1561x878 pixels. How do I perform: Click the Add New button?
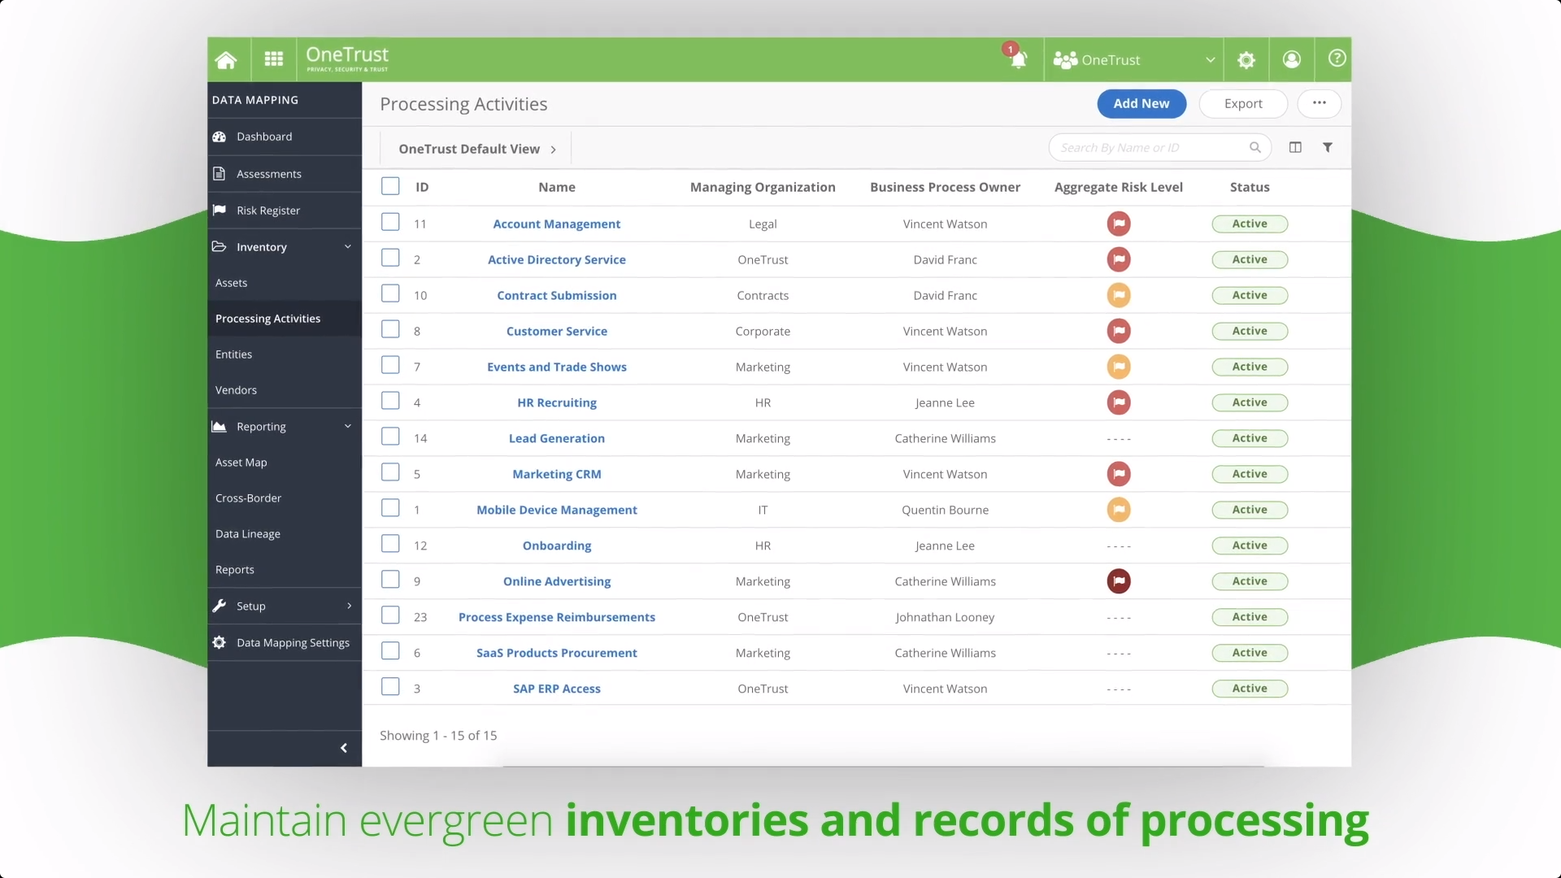point(1141,103)
